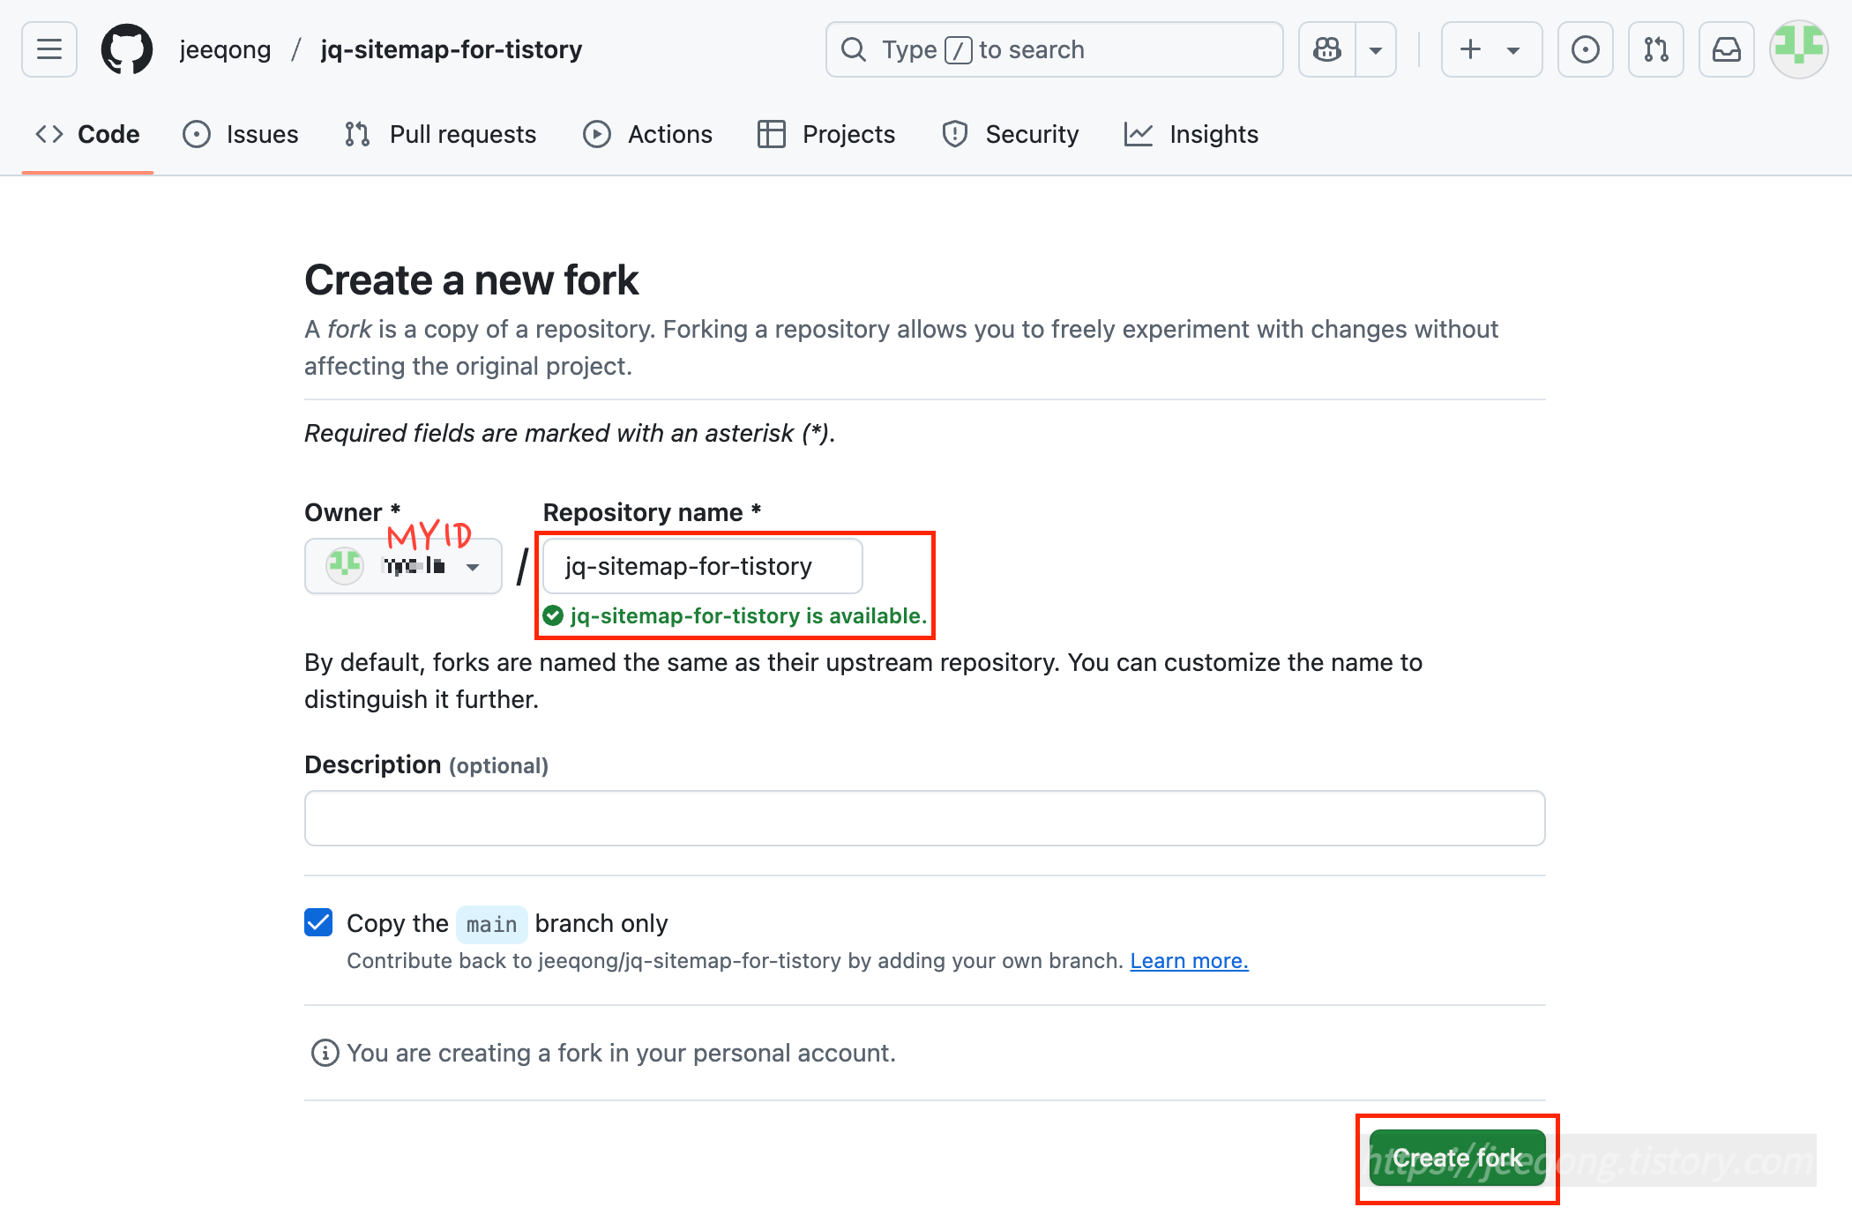Uncheck Copy the main branch only
This screenshot has width=1852, height=1222.
(x=318, y=922)
